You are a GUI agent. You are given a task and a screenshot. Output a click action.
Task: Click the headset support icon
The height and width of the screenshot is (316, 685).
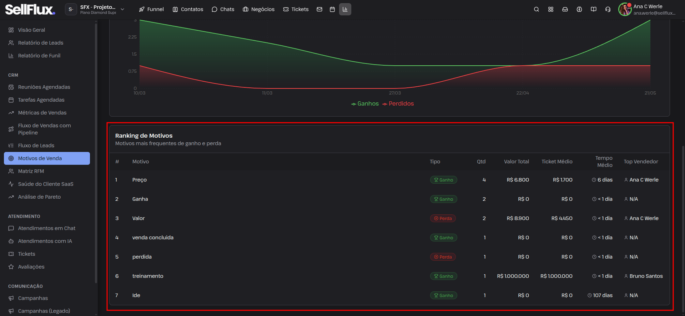[x=608, y=9]
